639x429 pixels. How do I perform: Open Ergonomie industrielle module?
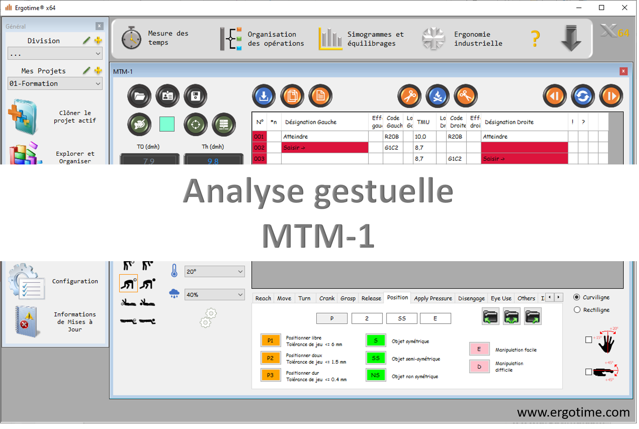pos(462,39)
